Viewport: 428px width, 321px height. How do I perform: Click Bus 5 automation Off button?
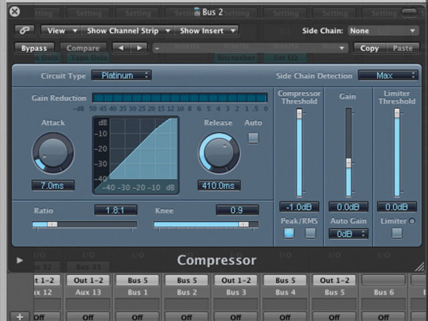coord(334,317)
